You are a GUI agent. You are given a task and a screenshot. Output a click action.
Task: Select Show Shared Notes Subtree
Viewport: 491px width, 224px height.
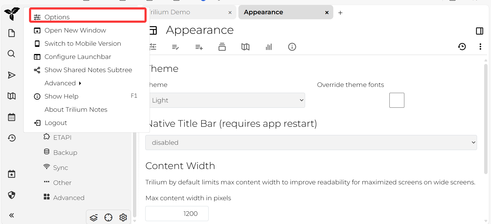87,70
